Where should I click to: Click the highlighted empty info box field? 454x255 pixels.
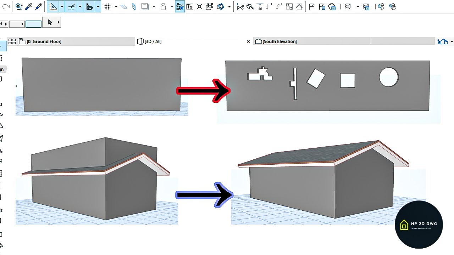(x=33, y=24)
